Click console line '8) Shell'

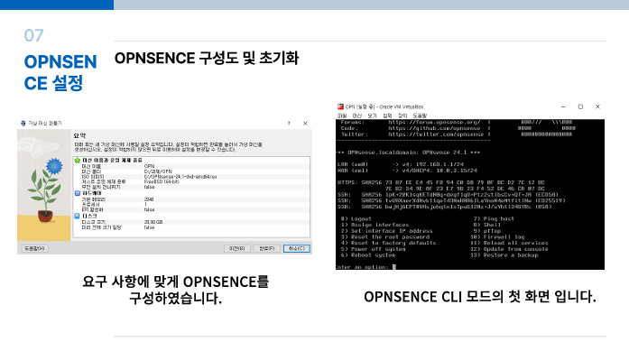pyautogui.click(x=487, y=225)
